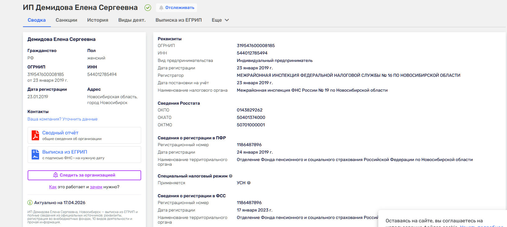Click the question mark icon next to УСН
Viewport: 507px width, 227px height.
pyautogui.click(x=249, y=183)
